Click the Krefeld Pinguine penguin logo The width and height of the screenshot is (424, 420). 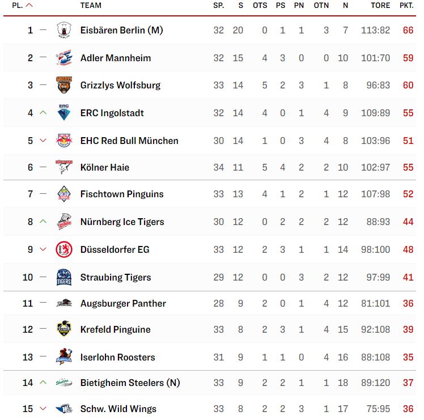[64, 329]
